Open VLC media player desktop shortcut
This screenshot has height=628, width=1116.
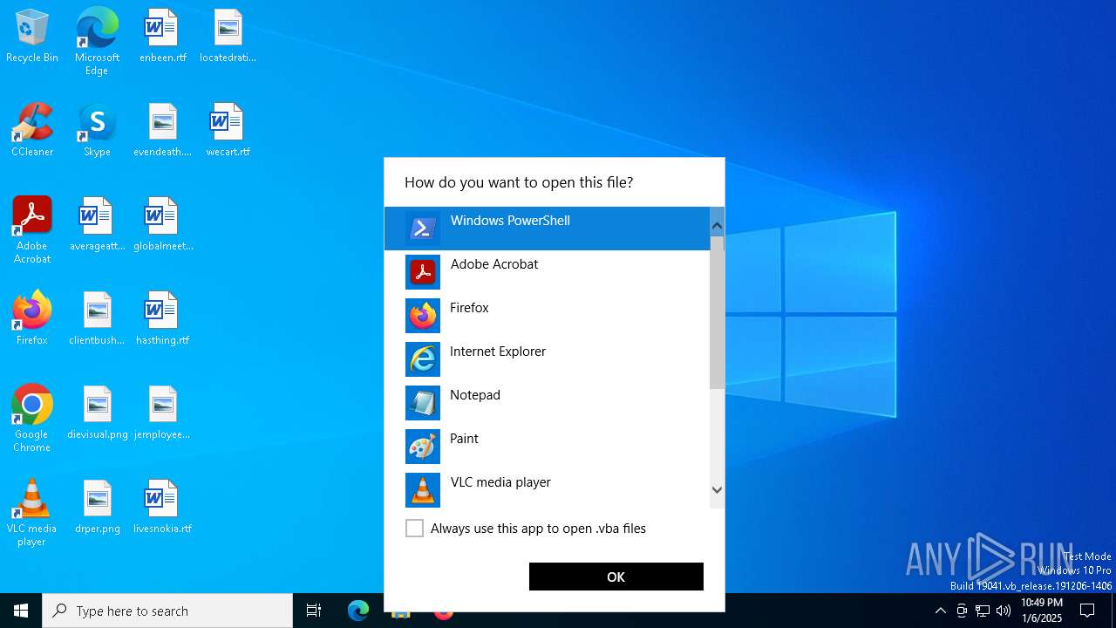coord(32,513)
